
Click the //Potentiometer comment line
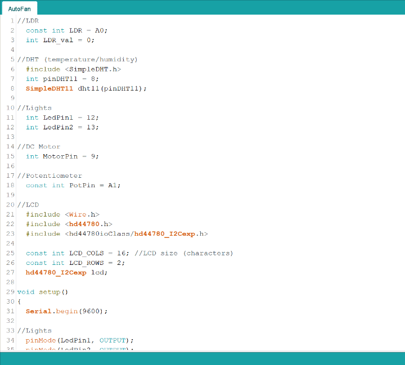pos(49,175)
